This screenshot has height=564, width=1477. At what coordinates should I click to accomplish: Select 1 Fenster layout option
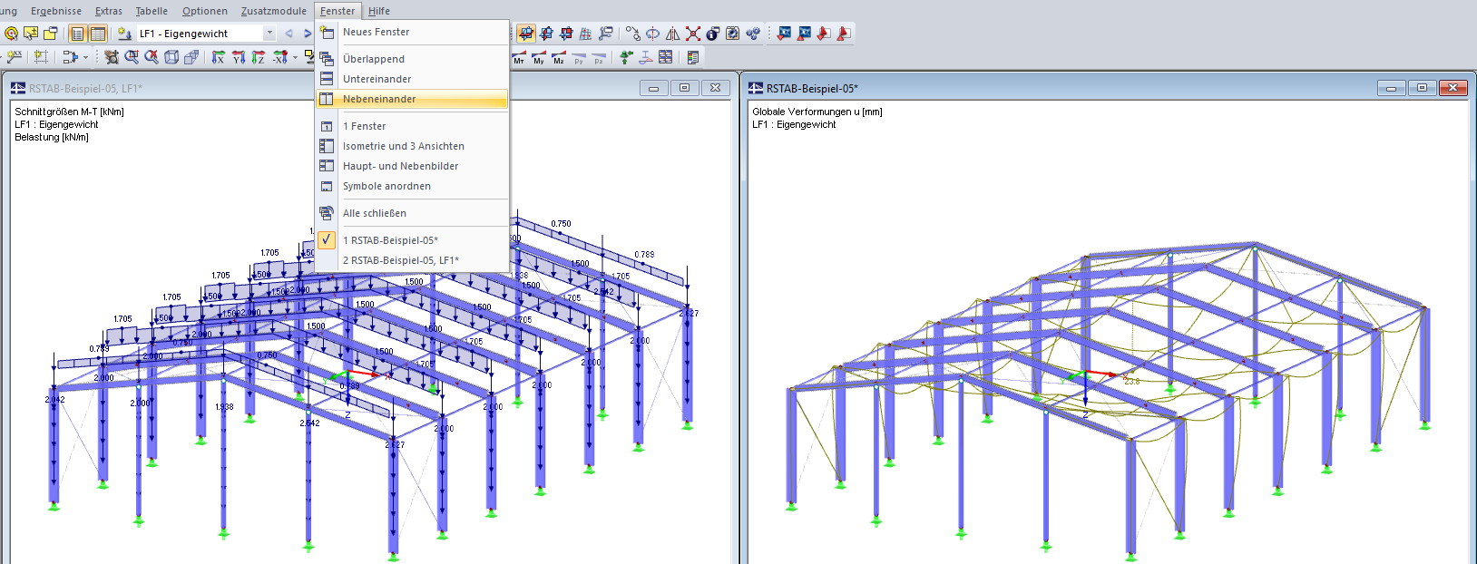[x=412, y=126]
